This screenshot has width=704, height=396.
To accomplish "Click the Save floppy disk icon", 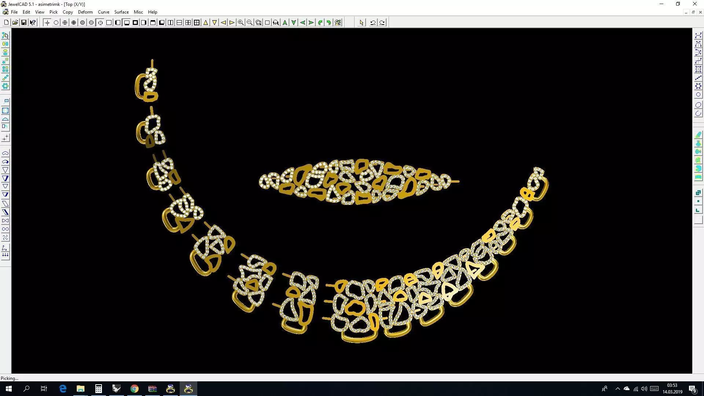I will 24,23.
